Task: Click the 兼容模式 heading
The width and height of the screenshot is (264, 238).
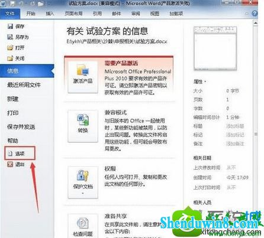Action: (x=115, y=112)
